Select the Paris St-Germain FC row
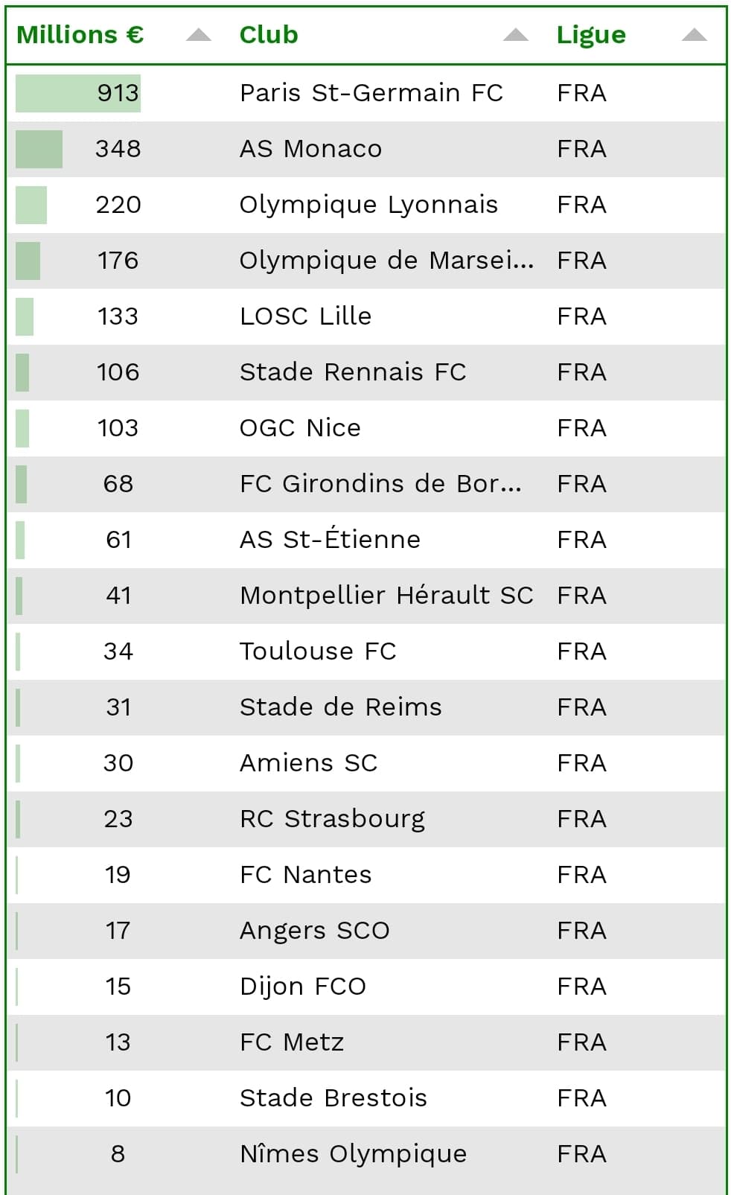Viewport: 731px width, 1195px height. click(x=371, y=93)
